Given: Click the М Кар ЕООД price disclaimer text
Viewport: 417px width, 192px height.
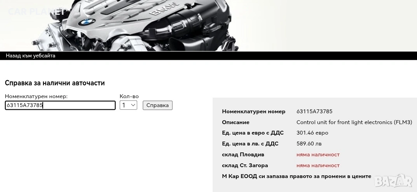Looking at the screenshot, I should pyautogui.click(x=297, y=176).
